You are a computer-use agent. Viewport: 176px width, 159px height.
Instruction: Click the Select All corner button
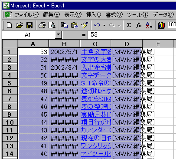point(10,44)
